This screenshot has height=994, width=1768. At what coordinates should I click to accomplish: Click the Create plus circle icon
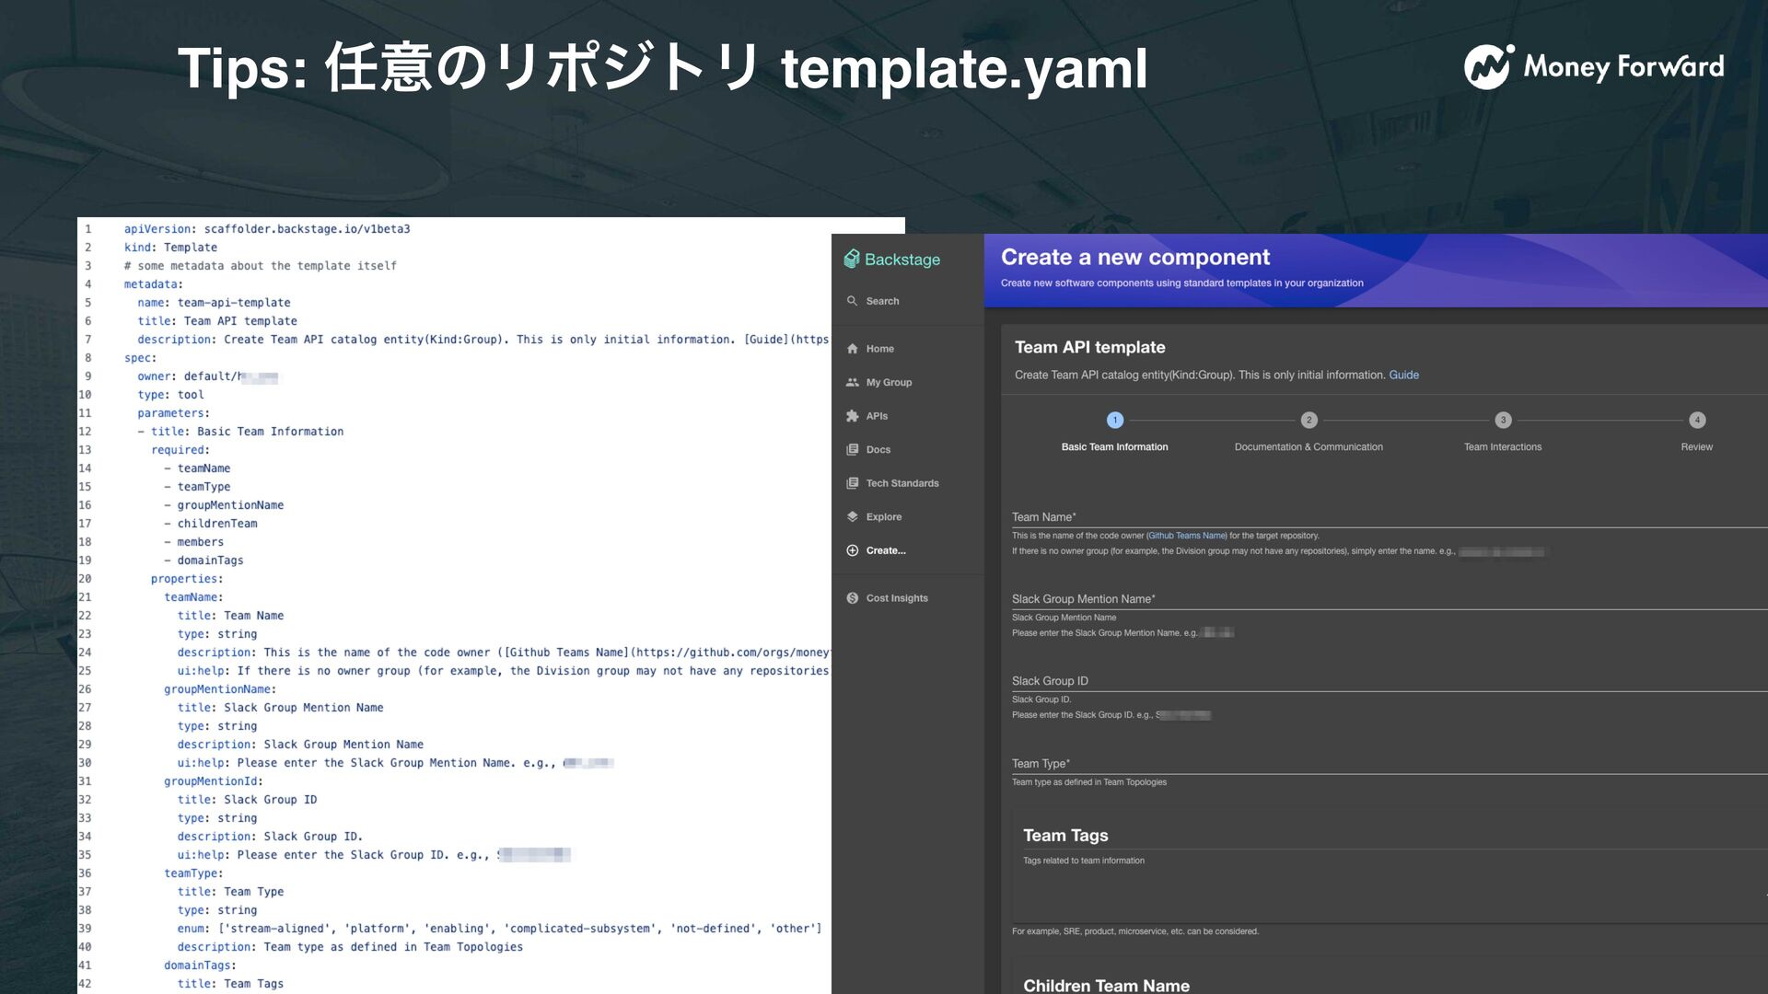pyautogui.click(x=852, y=550)
